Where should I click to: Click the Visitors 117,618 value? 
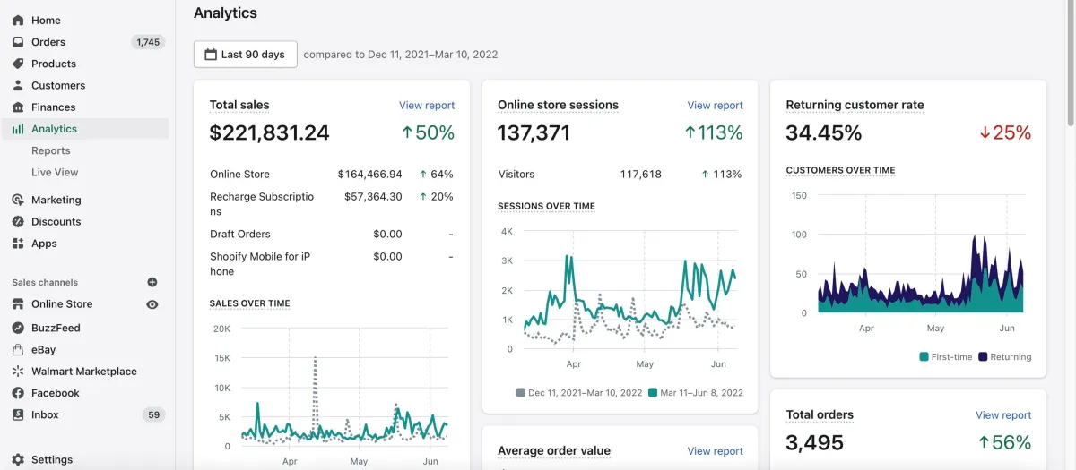[x=640, y=175]
